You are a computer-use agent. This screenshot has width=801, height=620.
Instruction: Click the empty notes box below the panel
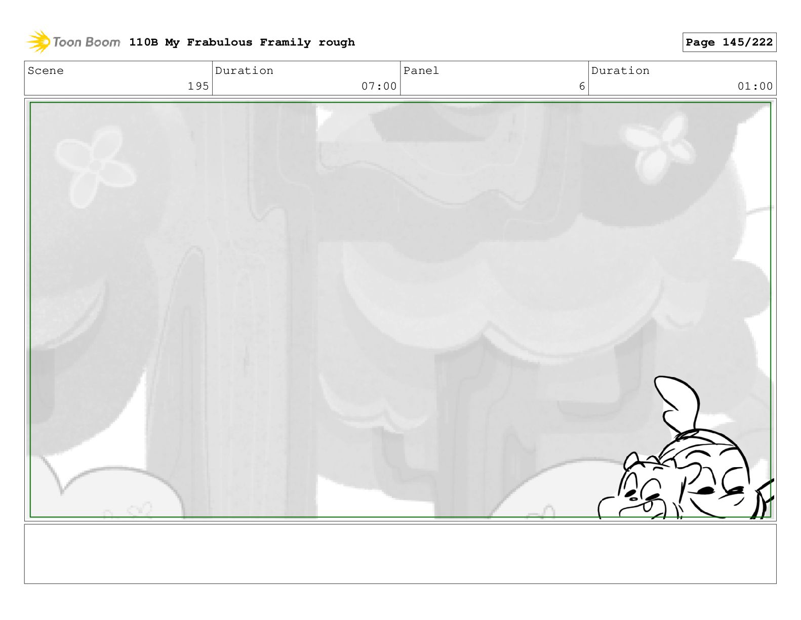pos(400,554)
